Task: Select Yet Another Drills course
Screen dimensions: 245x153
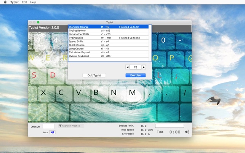Action: [109, 34]
